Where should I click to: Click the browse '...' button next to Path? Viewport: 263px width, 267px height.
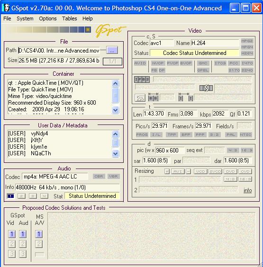point(112,50)
